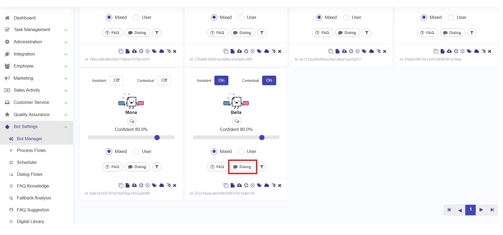503x235 pixels.
Task: Click the FAQ button on Mona's card
Action: [x=112, y=167]
